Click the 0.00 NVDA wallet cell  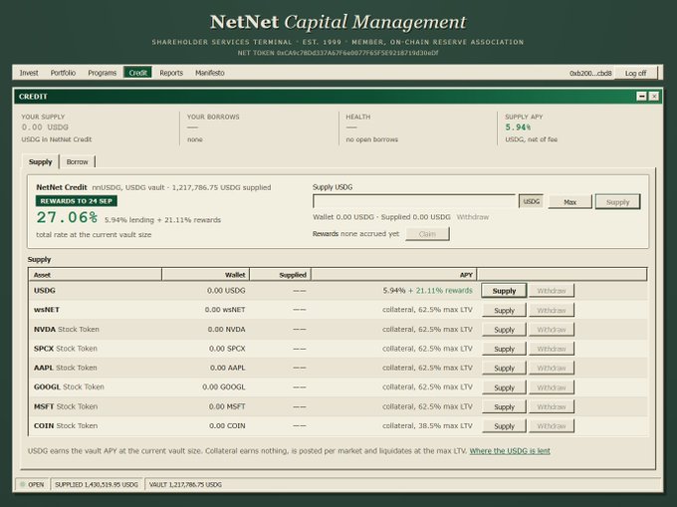226,329
